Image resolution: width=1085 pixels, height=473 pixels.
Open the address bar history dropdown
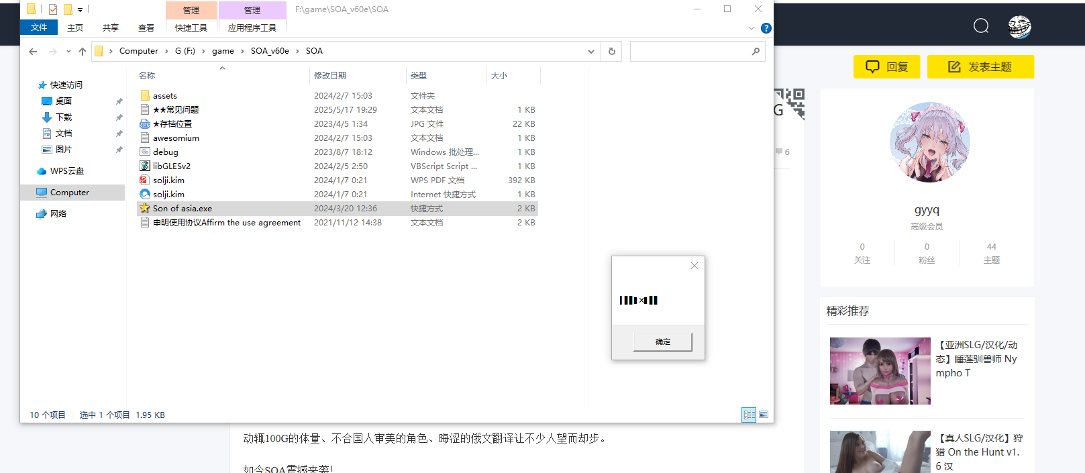coord(591,51)
